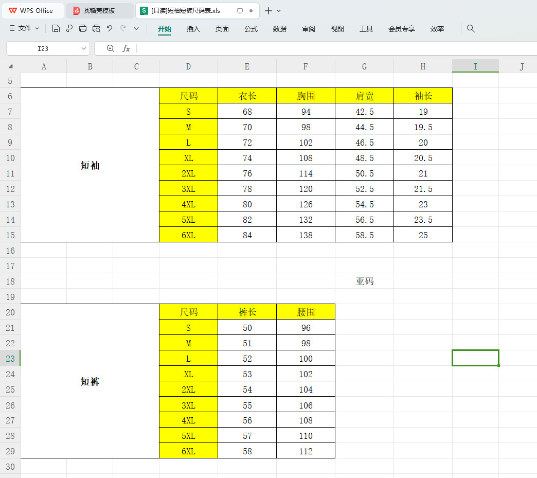Expand the Name Box dropdown arrow
Viewport: 537px width, 478px height.
pyautogui.click(x=83, y=49)
